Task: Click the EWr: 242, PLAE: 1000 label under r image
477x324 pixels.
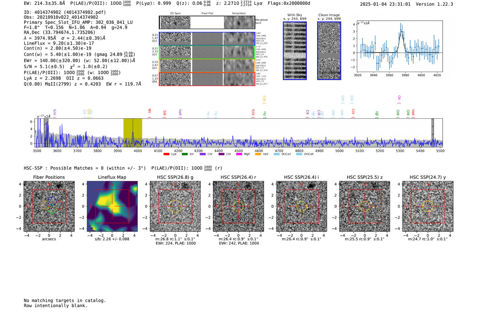Action: [x=239, y=243]
